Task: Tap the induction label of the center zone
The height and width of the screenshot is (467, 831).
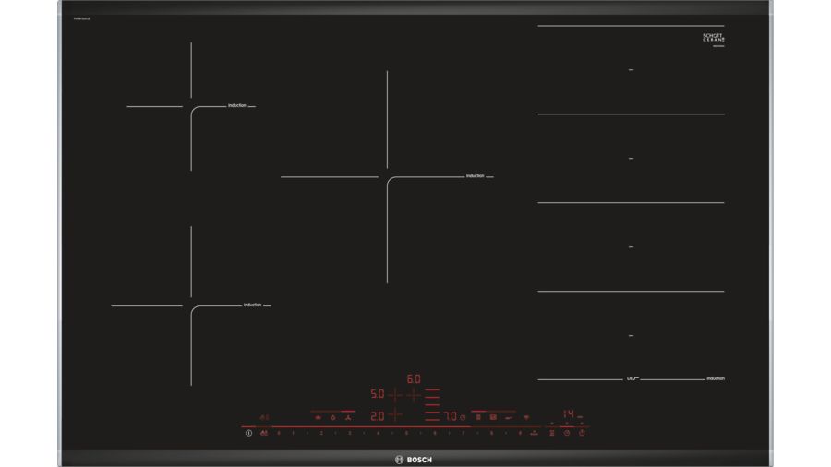Action: click(x=475, y=175)
